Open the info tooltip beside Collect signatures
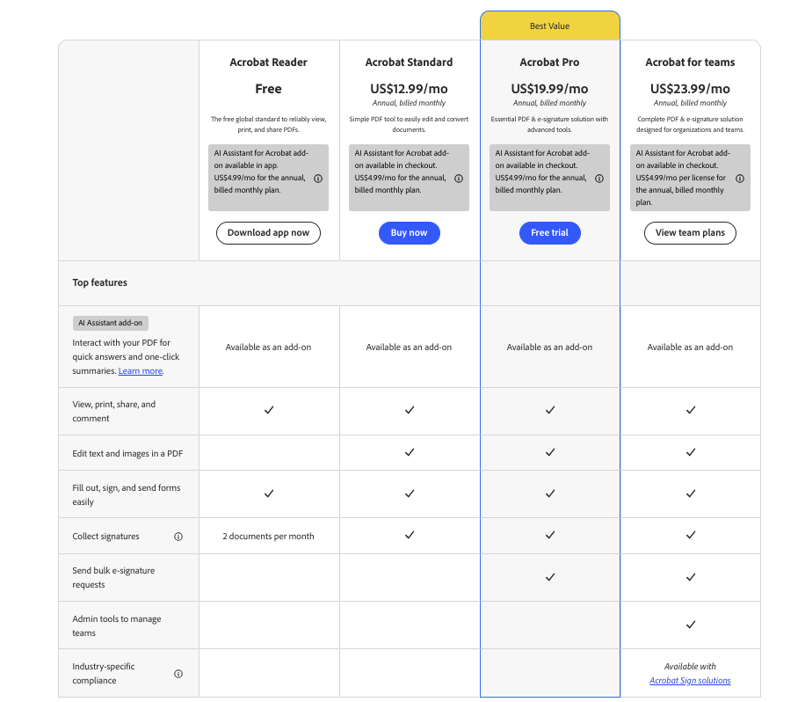Screen dimensions: 805x702 (x=178, y=536)
